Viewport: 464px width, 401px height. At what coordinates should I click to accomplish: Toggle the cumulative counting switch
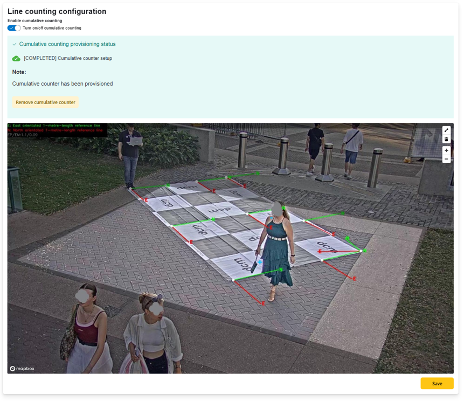[14, 28]
